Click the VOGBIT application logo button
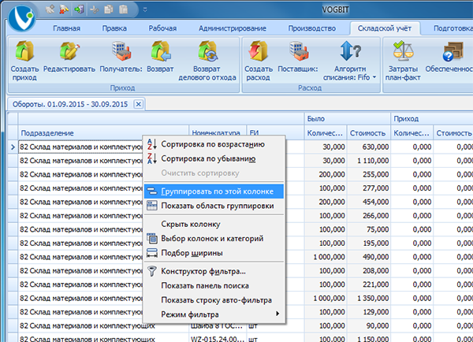The width and height of the screenshot is (473, 342). point(20,13)
